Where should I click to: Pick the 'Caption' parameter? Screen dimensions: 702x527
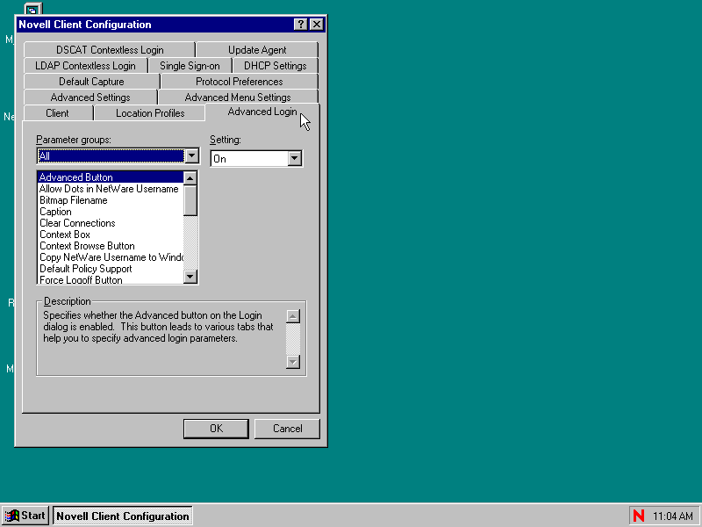[x=111, y=212]
